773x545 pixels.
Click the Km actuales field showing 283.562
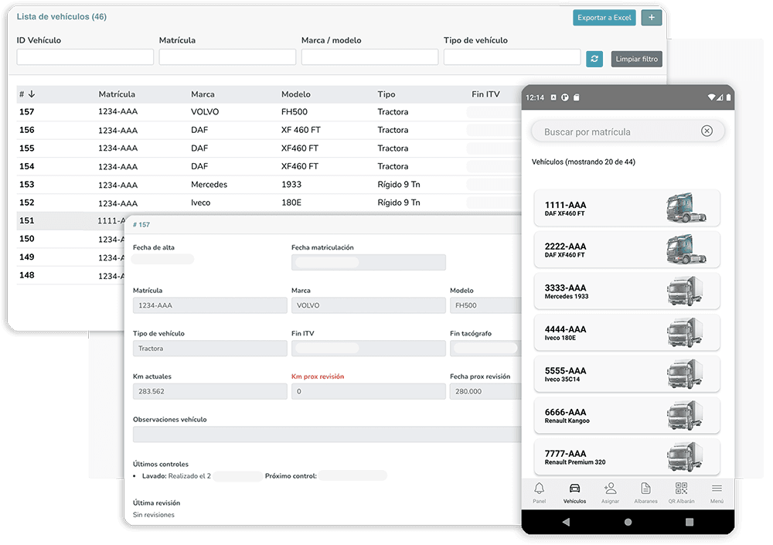(x=210, y=391)
